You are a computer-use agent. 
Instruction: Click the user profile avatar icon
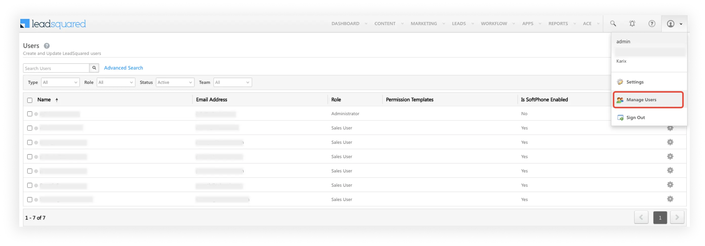point(670,24)
